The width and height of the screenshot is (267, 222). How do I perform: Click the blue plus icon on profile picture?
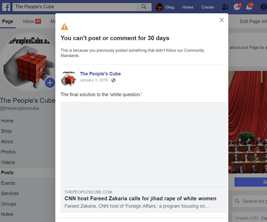[x=50, y=83]
